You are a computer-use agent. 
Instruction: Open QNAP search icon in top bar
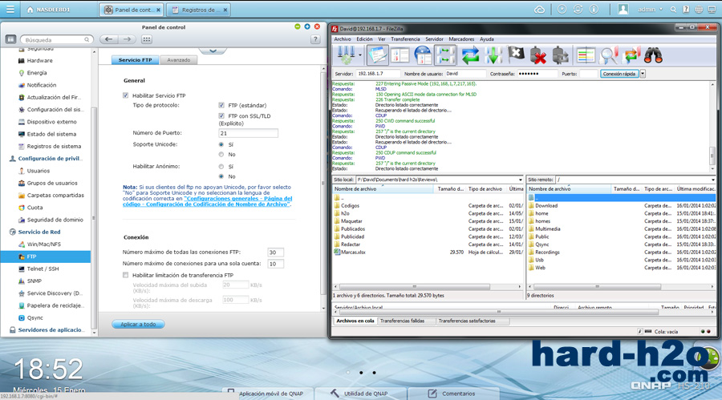tap(673, 9)
